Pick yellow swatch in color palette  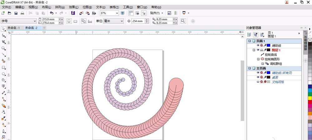(310, 98)
